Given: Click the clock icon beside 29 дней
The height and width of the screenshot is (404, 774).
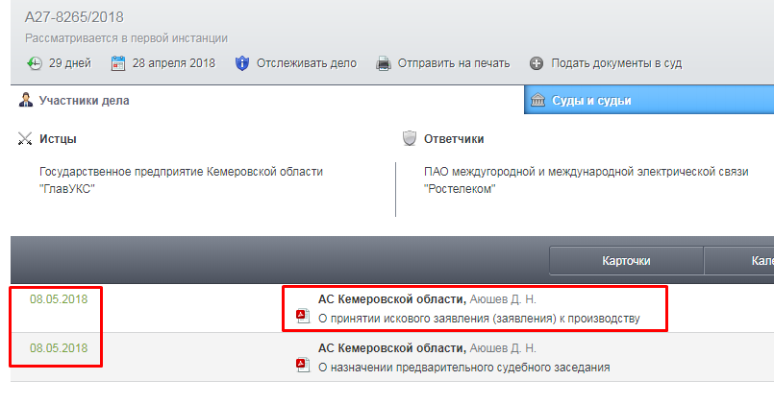Looking at the screenshot, I should [35, 63].
